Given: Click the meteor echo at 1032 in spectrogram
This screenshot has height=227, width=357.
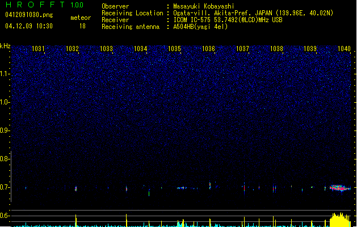Looking at the screenshot, I should 76,188.
